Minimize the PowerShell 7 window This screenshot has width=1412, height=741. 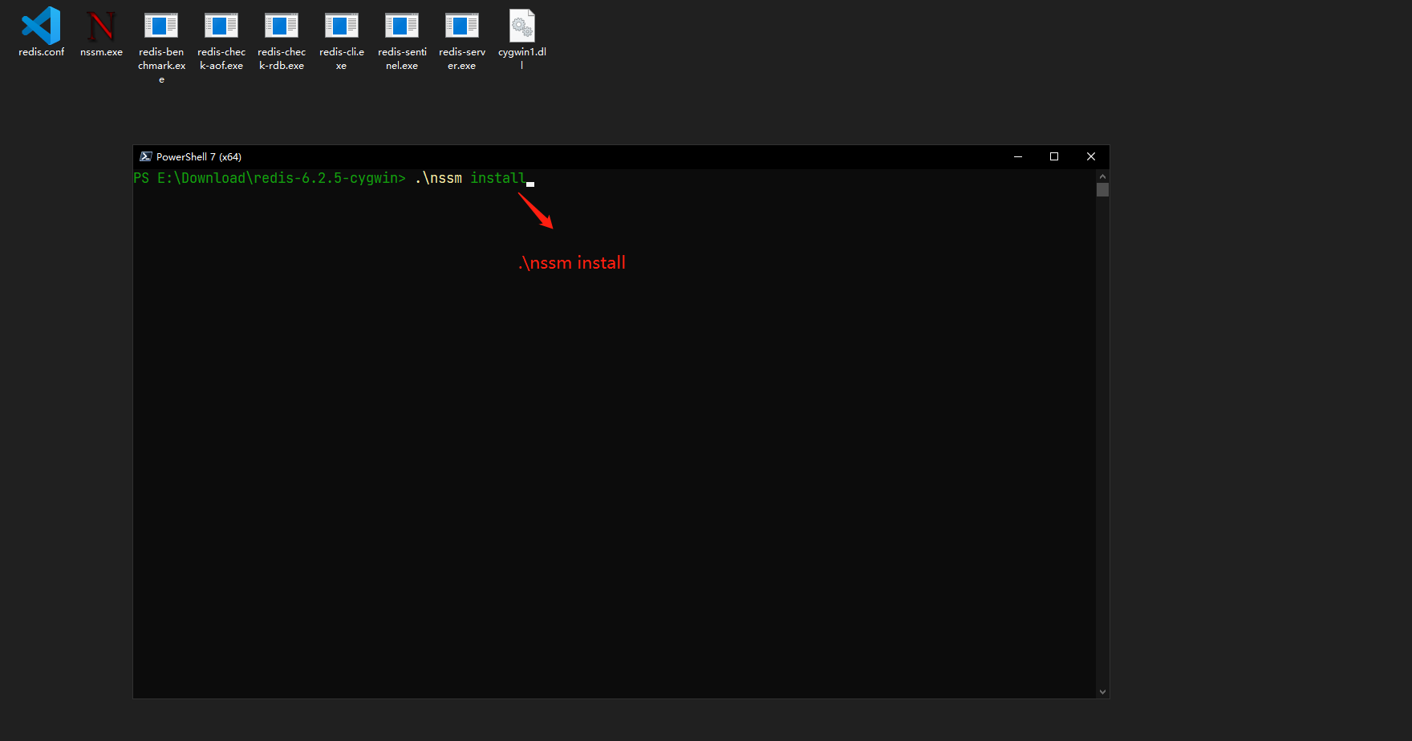pos(1018,156)
